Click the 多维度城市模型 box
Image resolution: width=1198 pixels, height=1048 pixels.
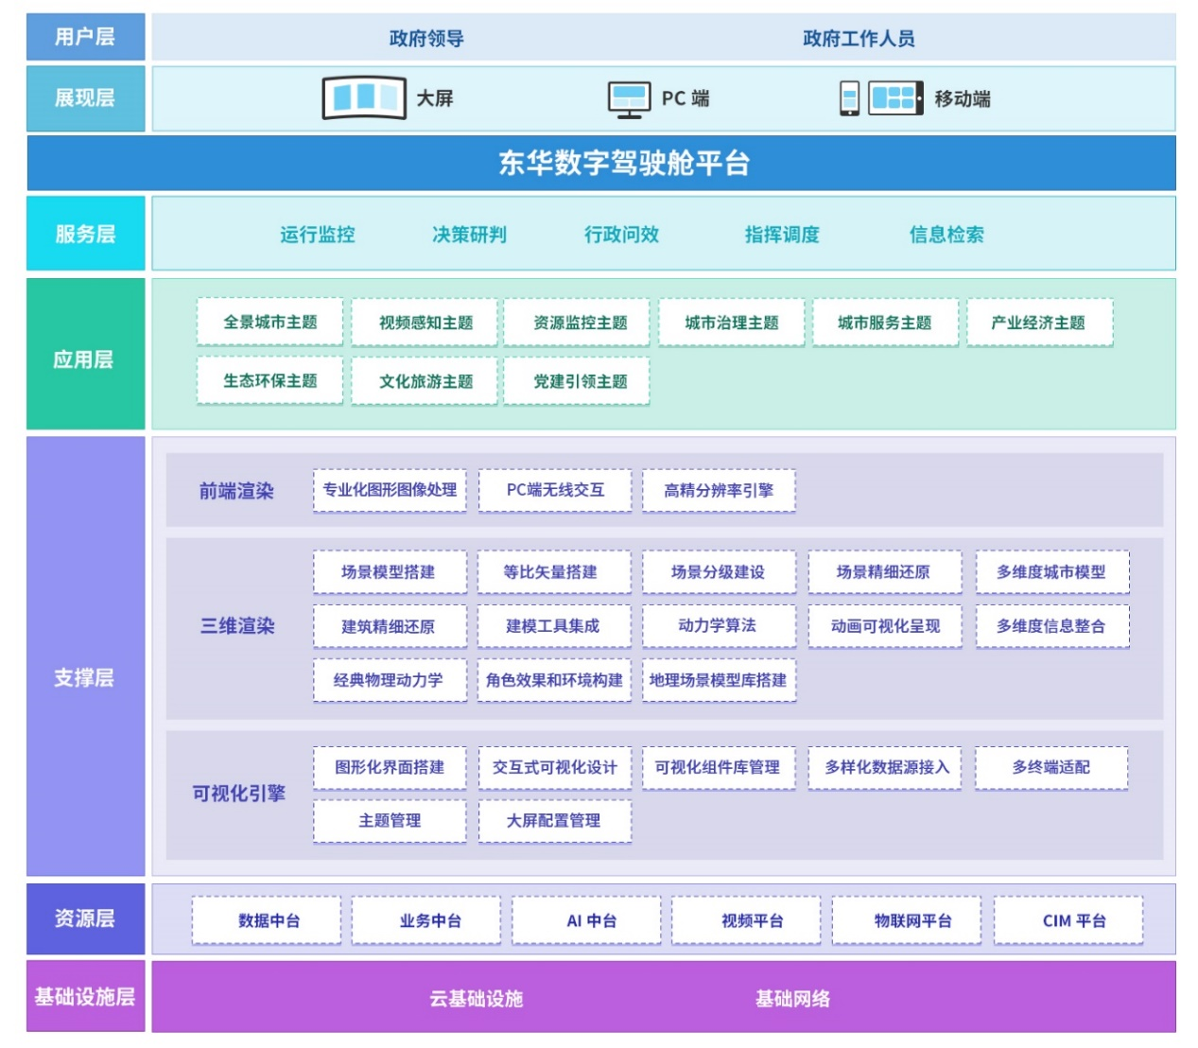[1051, 571]
